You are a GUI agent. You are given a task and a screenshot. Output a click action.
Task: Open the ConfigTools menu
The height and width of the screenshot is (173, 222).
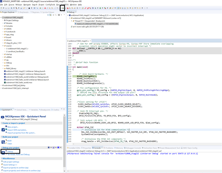50,5
